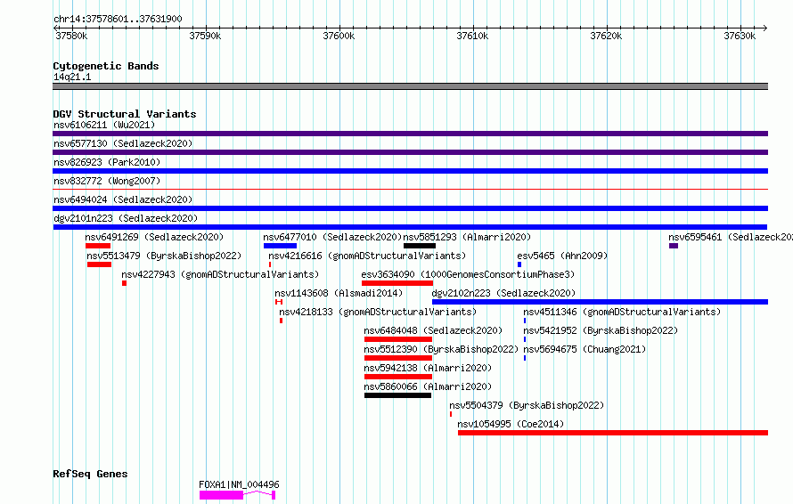This screenshot has width=793, height=504.
Task: Click the 37590k ruler tick label
Action: (205, 36)
